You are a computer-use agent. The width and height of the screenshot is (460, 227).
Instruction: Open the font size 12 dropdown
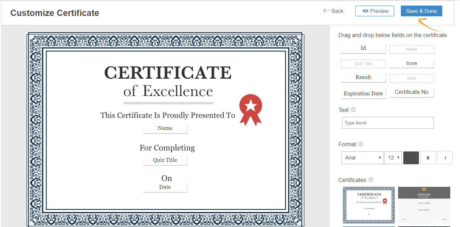(x=393, y=158)
